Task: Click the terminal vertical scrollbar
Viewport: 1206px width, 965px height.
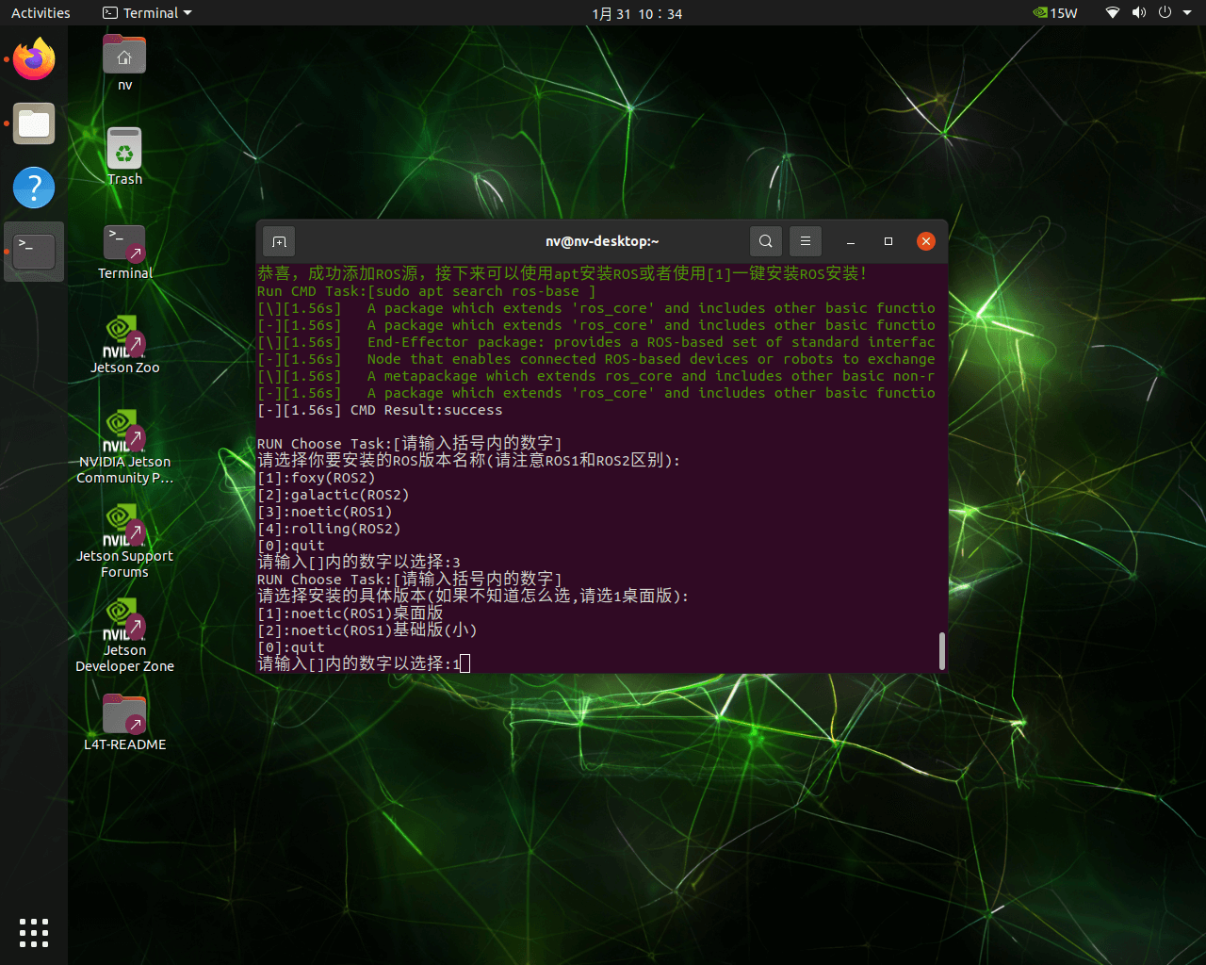Action: [941, 650]
